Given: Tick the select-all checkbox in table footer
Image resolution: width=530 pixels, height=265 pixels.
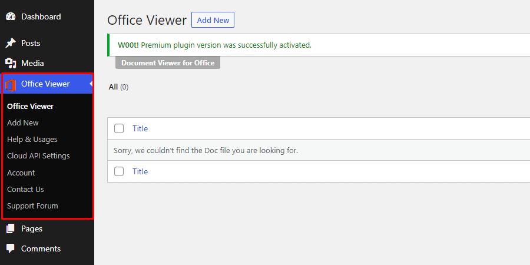Looking at the screenshot, I should click(119, 171).
